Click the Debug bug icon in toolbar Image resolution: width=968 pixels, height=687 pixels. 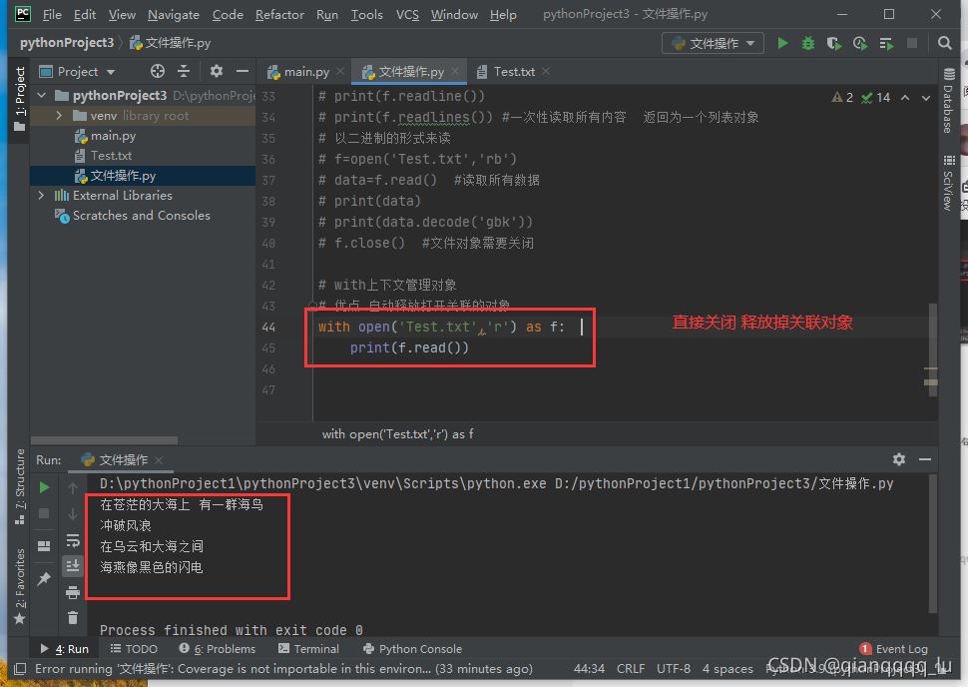point(808,43)
